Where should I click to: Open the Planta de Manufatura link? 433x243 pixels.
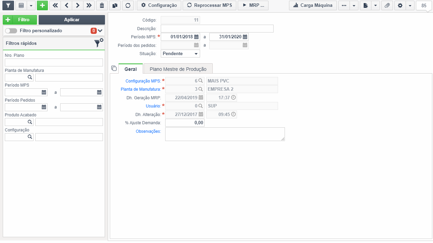(x=141, y=89)
